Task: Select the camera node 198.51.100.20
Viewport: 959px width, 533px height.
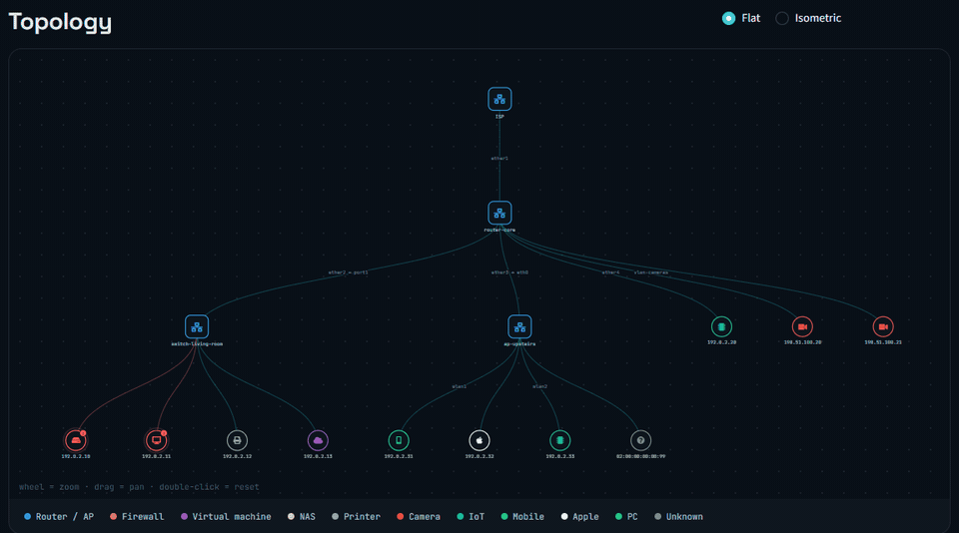Action: pos(802,327)
